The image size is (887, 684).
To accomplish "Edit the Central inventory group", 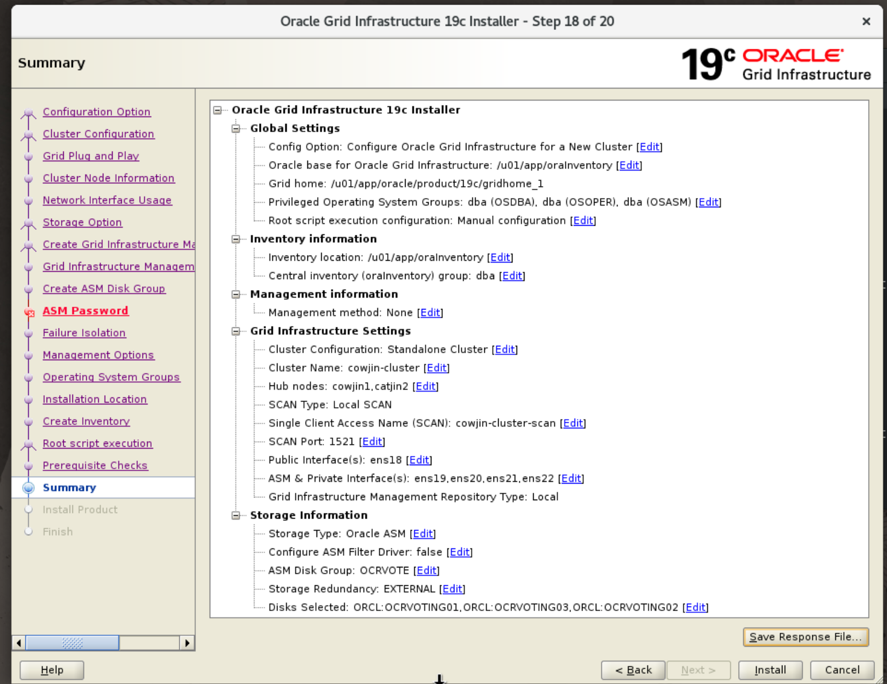I will (x=512, y=276).
